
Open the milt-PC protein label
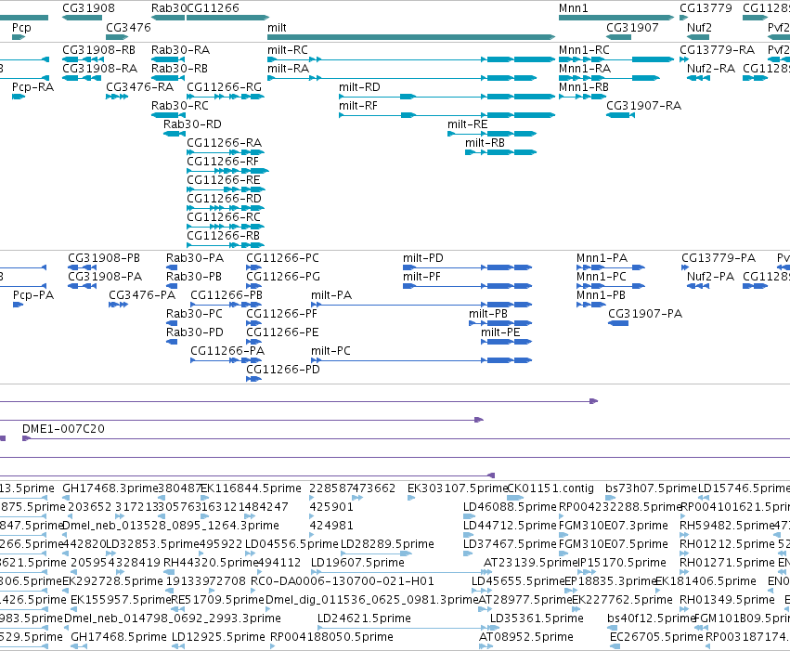coord(331,351)
